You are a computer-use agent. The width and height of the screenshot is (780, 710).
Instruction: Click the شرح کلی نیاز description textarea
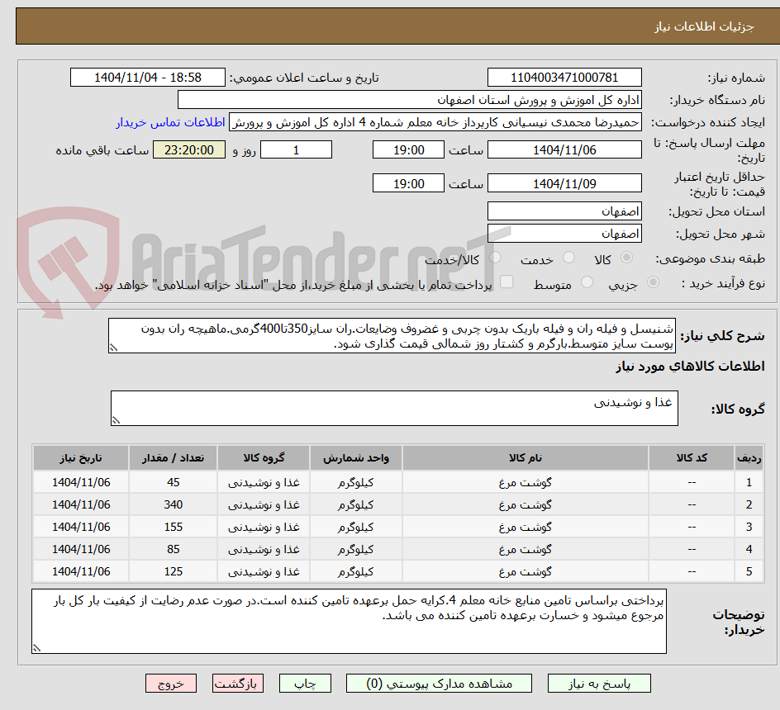(392, 336)
